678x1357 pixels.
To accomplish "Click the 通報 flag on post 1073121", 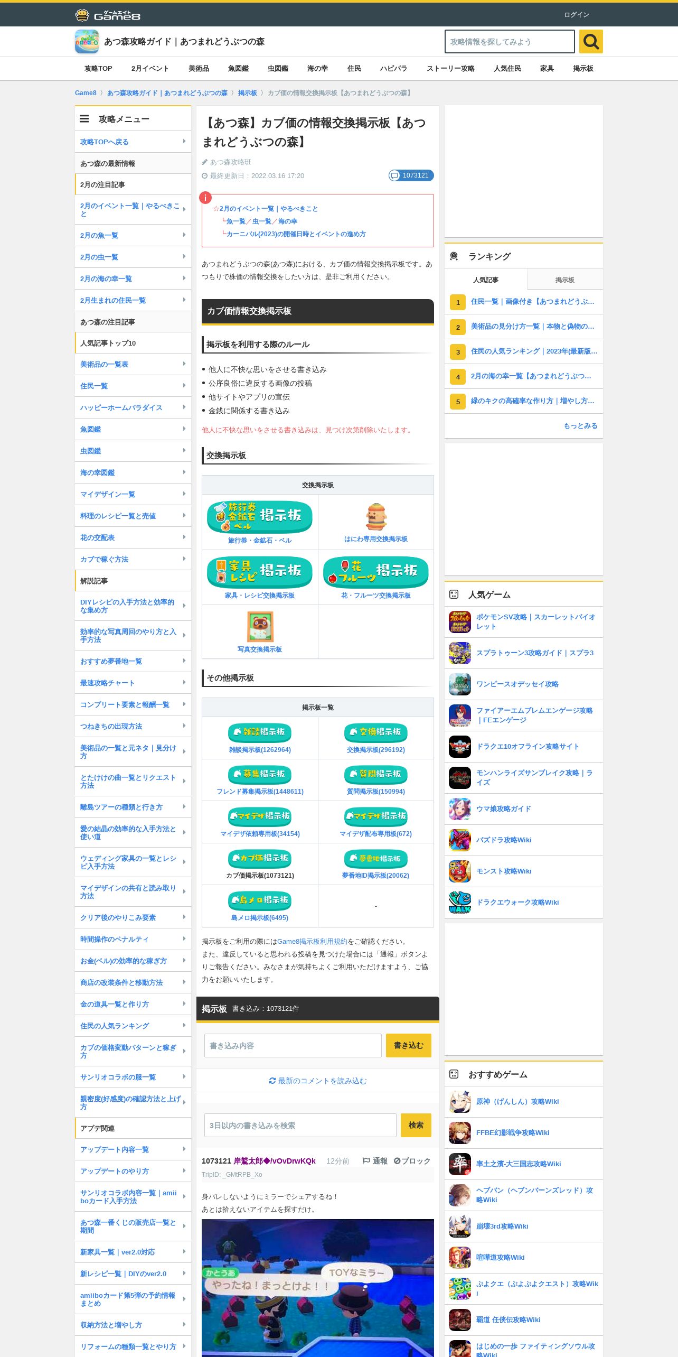I will coord(375,1161).
